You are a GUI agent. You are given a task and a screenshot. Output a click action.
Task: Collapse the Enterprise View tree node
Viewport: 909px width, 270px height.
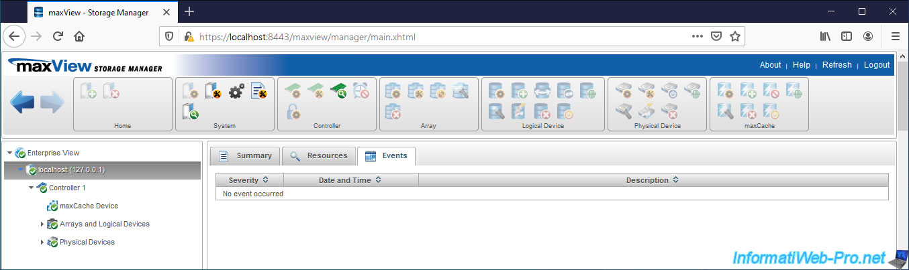pyautogui.click(x=9, y=153)
